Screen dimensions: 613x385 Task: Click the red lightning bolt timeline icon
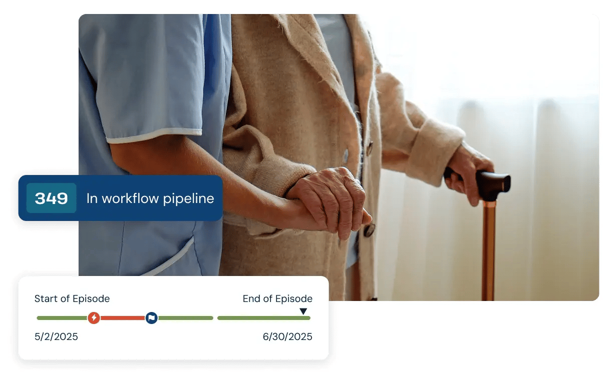coord(94,318)
